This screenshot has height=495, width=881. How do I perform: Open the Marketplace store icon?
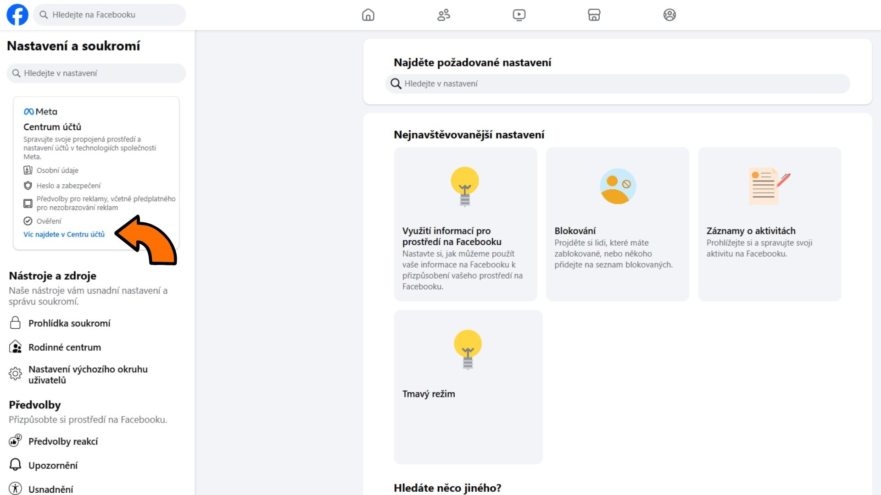(594, 15)
